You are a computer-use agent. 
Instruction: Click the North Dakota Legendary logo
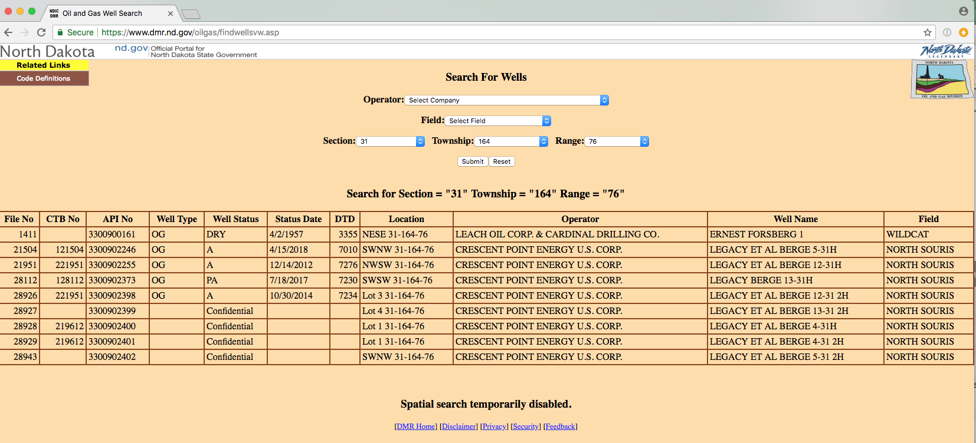[946, 51]
